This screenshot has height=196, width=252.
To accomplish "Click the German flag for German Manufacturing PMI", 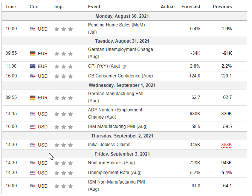I will pyautogui.click(x=33, y=98).
